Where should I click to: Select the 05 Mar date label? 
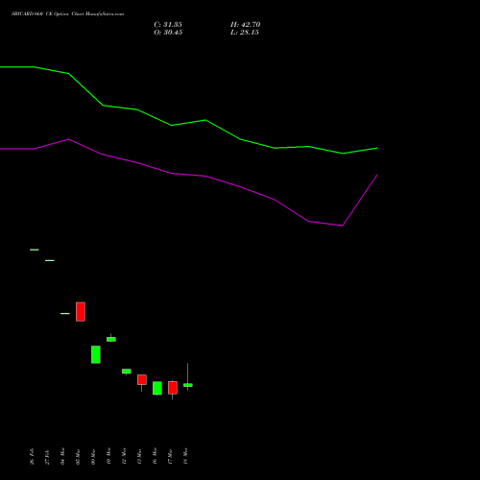click(78, 456)
